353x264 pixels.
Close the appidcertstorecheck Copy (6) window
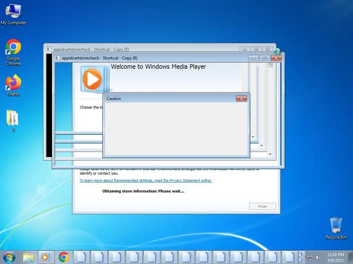(276, 58)
